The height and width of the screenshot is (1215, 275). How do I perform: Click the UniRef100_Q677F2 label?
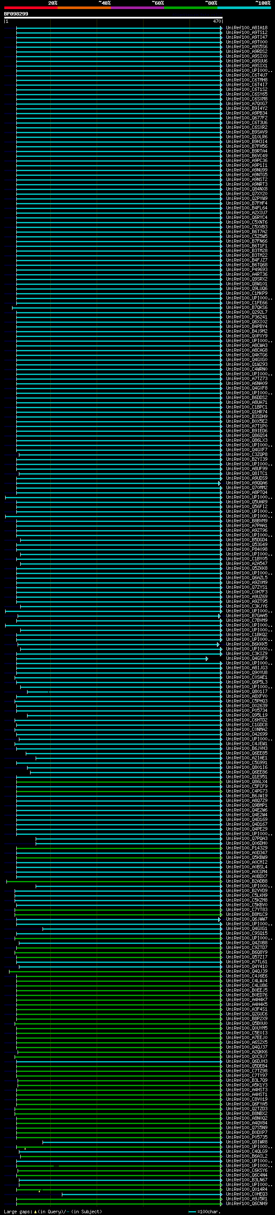pyautogui.click(x=247, y=118)
